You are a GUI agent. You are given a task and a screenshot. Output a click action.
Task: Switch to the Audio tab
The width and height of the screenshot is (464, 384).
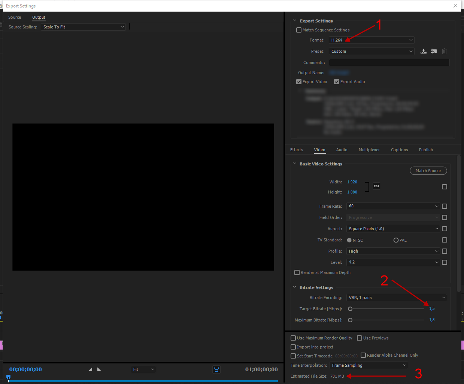[x=342, y=150]
